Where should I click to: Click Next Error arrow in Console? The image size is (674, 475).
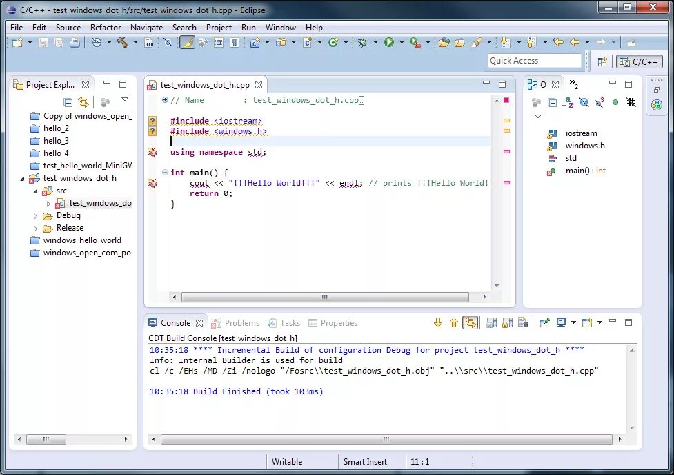438,322
